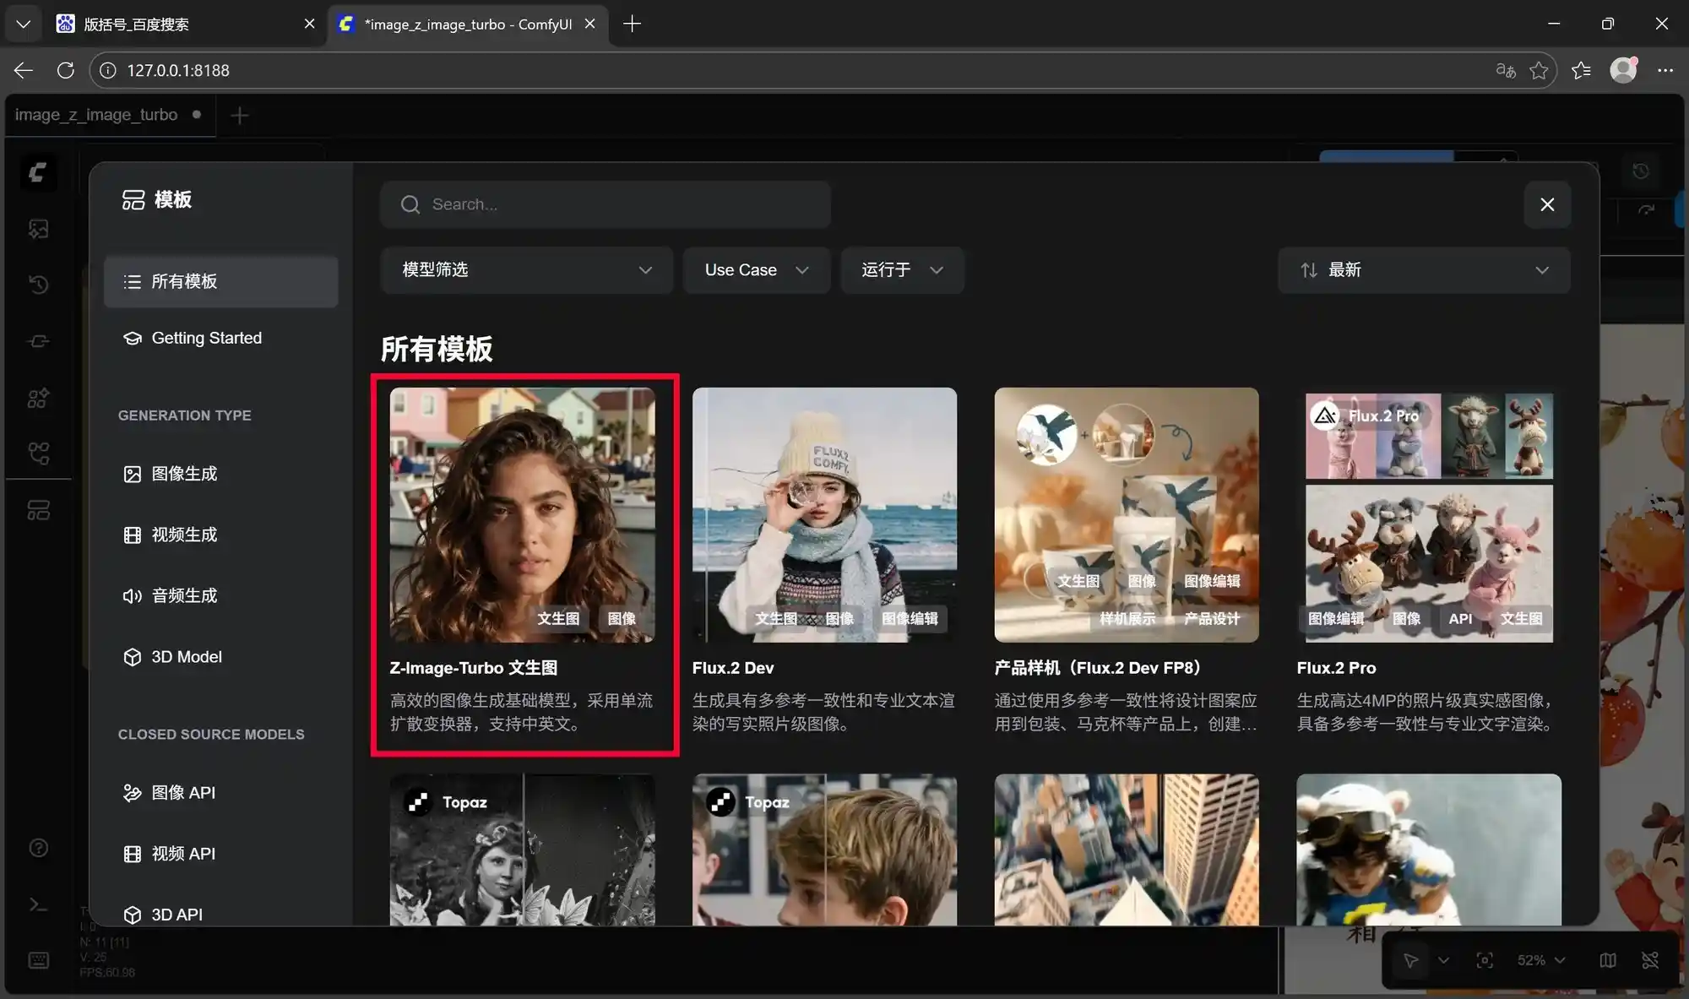Open the templates panel sidebar icon
1689x999 pixels.
tap(39, 510)
